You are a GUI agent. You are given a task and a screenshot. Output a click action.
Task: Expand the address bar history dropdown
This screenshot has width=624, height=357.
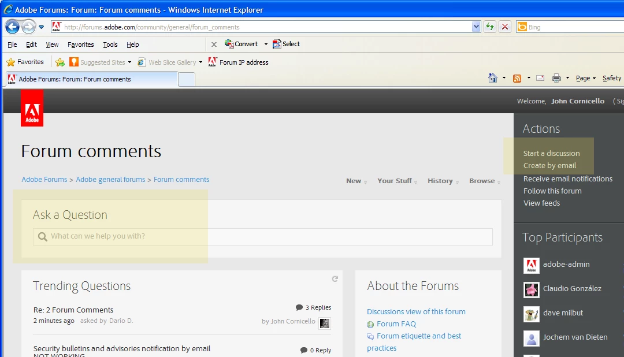476,27
